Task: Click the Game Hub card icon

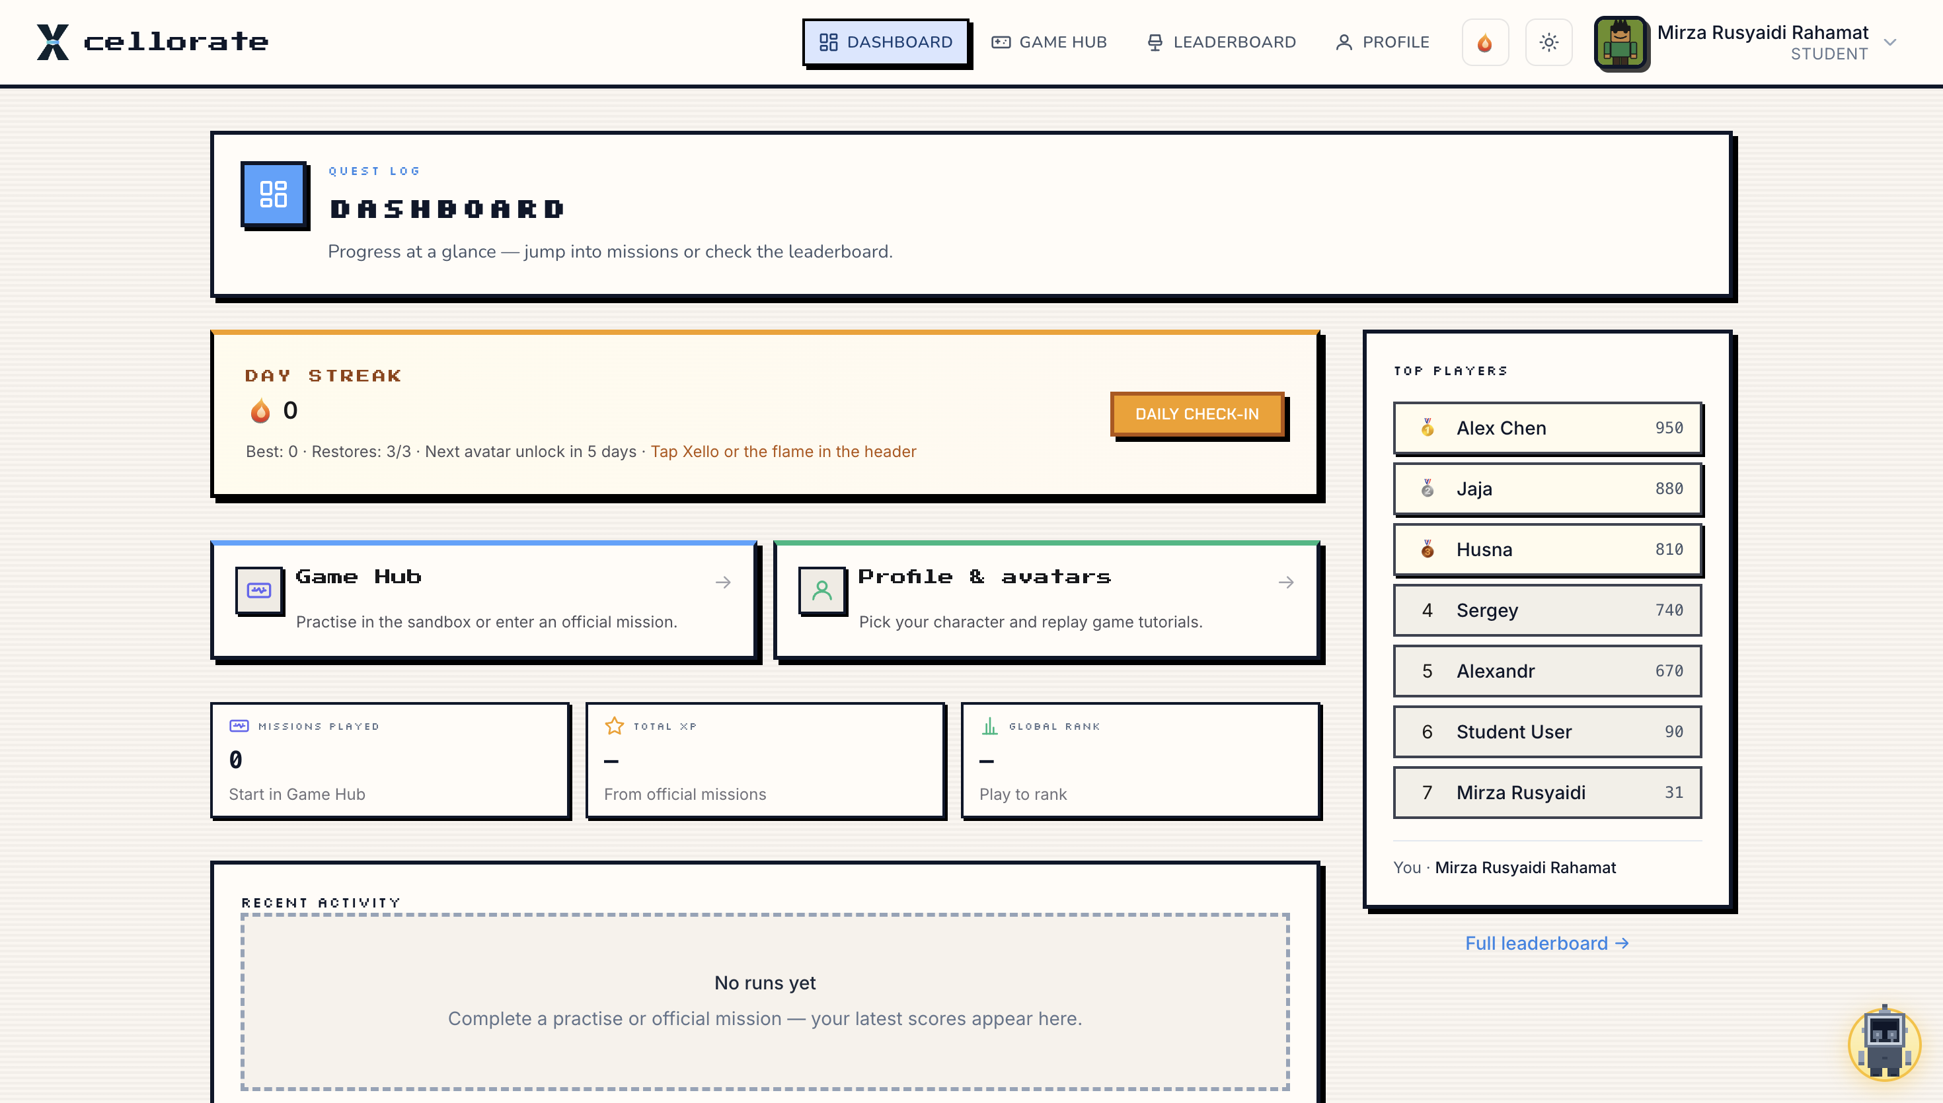Action: (x=259, y=590)
